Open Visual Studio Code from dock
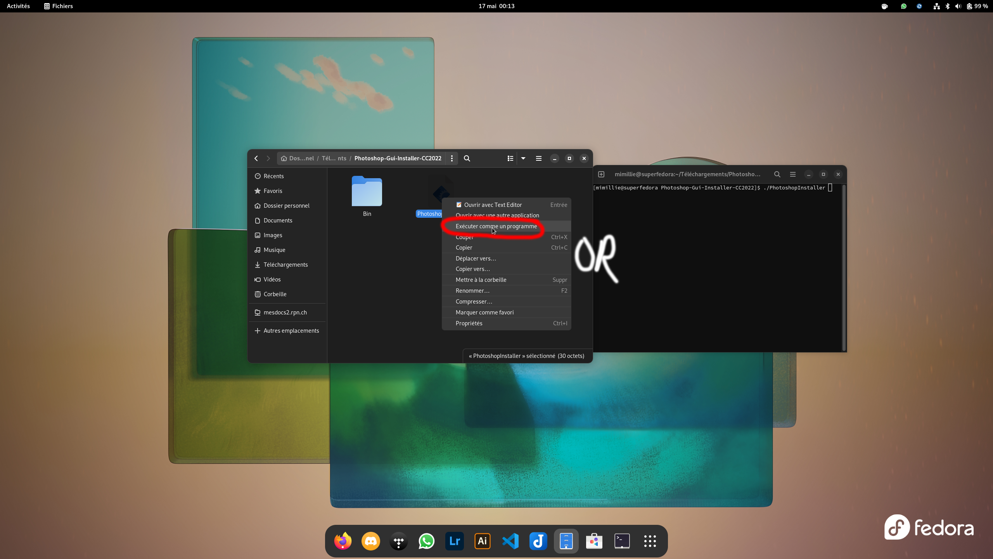The height and width of the screenshot is (559, 993). [x=510, y=541]
